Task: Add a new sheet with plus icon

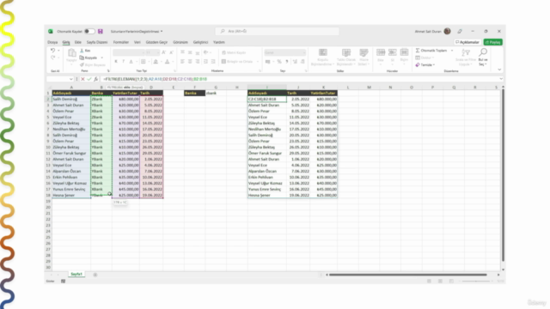Action: [x=95, y=275]
